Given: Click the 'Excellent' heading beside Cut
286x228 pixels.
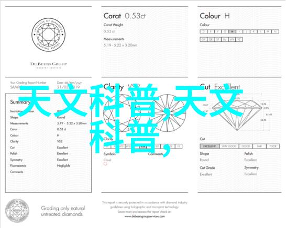Looking at the screenshot, I should (227, 87).
